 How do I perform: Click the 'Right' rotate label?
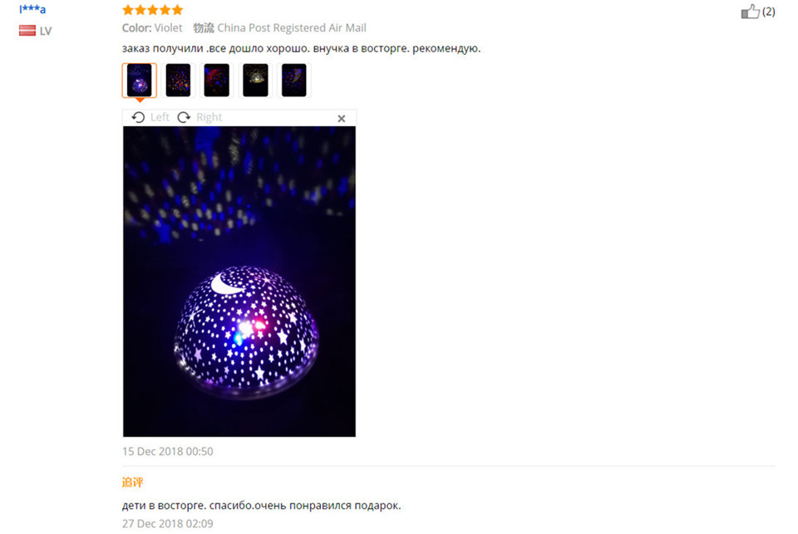209,117
